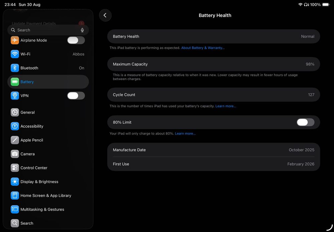
Task: Open Display & Brightness settings
Action: tap(48, 182)
